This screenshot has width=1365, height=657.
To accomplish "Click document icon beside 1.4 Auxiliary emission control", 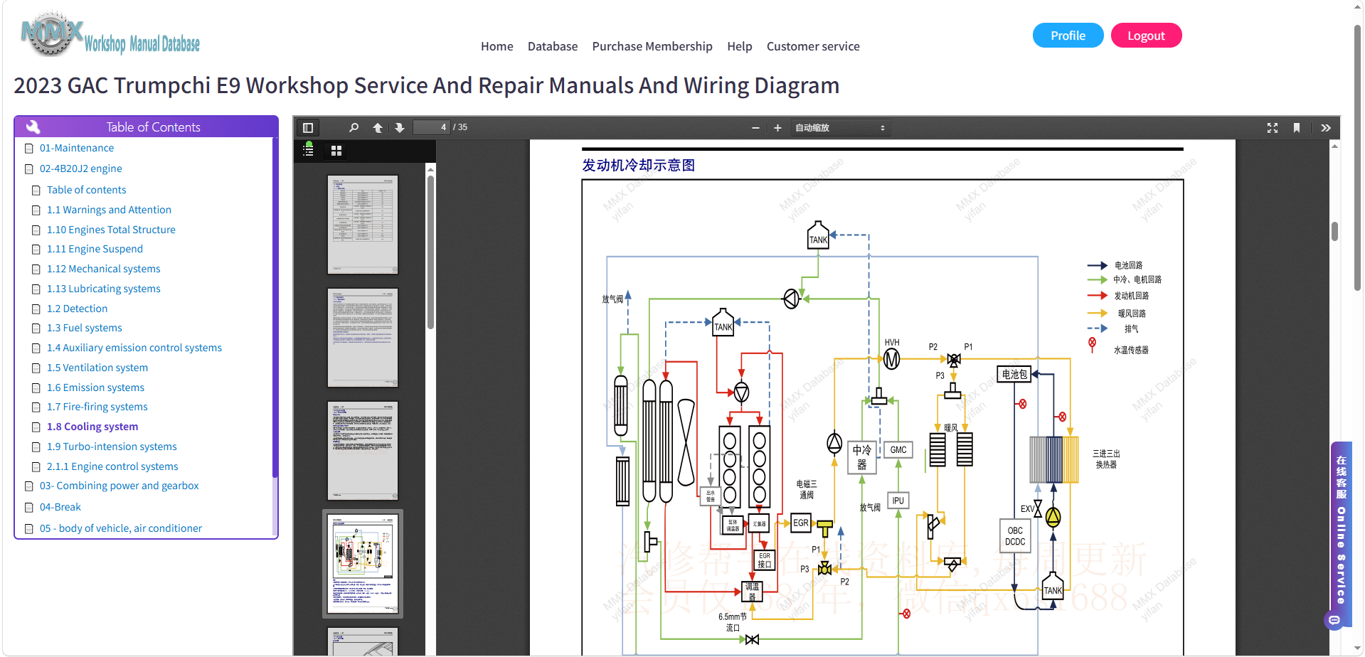I will click(36, 348).
